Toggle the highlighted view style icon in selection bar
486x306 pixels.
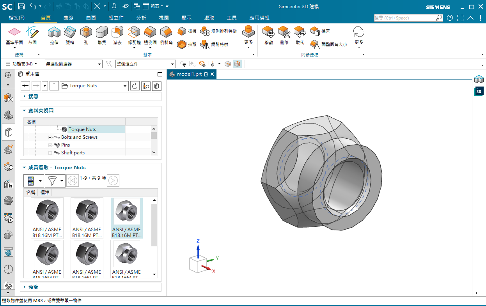coord(238,64)
